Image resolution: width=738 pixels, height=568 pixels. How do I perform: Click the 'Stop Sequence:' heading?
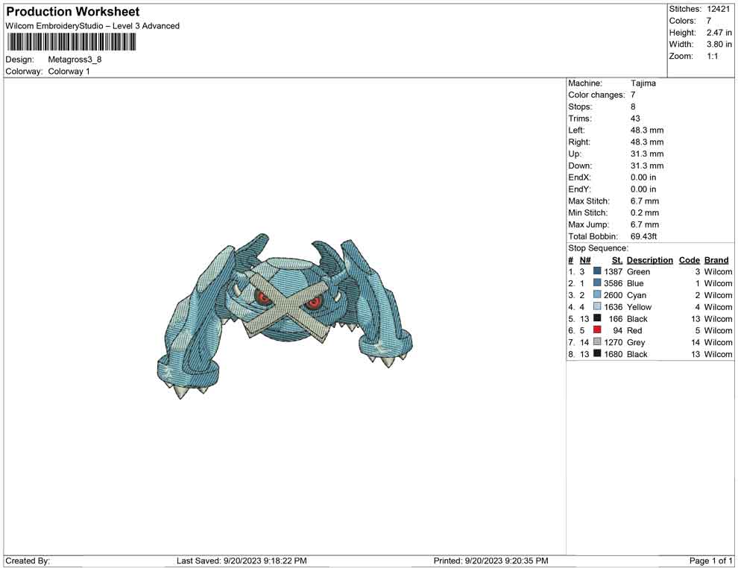coord(598,248)
